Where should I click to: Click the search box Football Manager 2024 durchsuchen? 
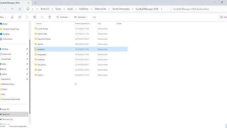coord(199,9)
